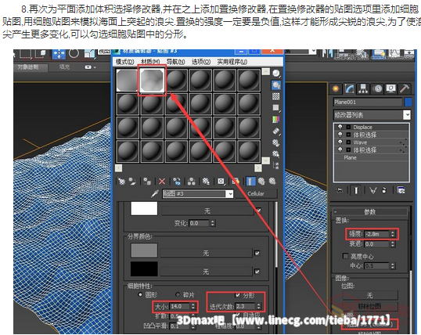Toggle checkbox beside the black division color map

pos(257,272)
